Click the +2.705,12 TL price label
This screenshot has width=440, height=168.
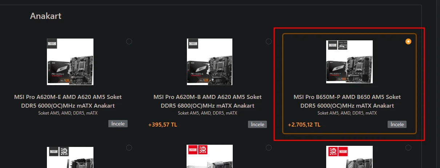(x=304, y=125)
